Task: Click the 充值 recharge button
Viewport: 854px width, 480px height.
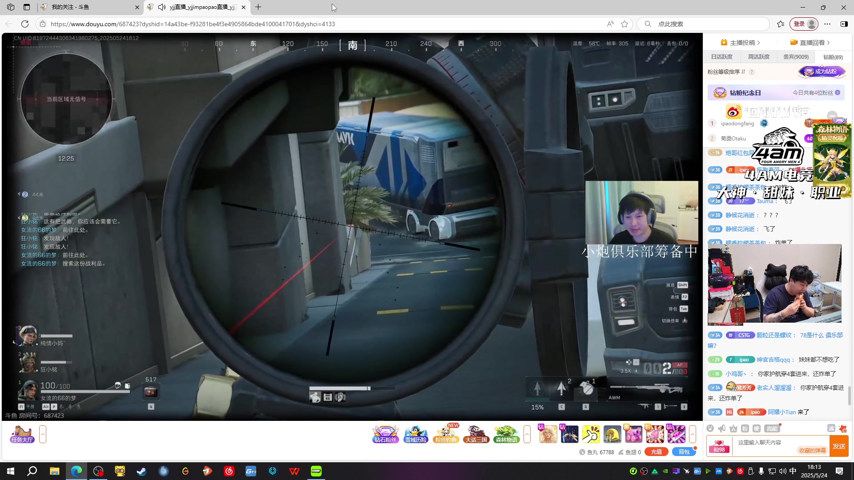Action: [x=657, y=452]
